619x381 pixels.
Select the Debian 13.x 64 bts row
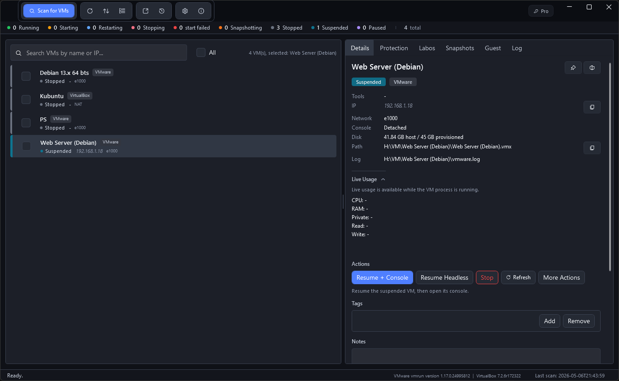[173, 76]
